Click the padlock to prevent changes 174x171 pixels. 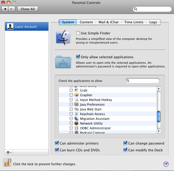[7, 163]
